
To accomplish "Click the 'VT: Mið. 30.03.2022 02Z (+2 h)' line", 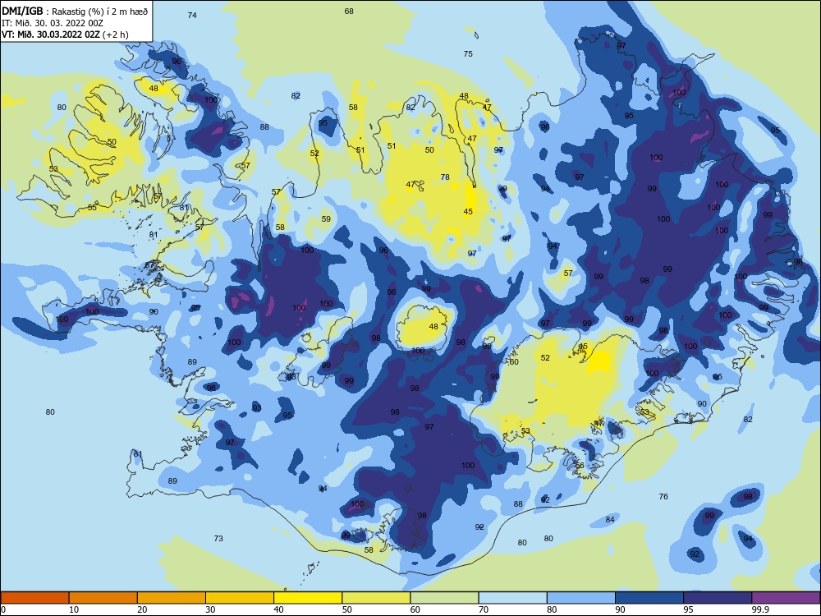I will (x=65, y=34).
